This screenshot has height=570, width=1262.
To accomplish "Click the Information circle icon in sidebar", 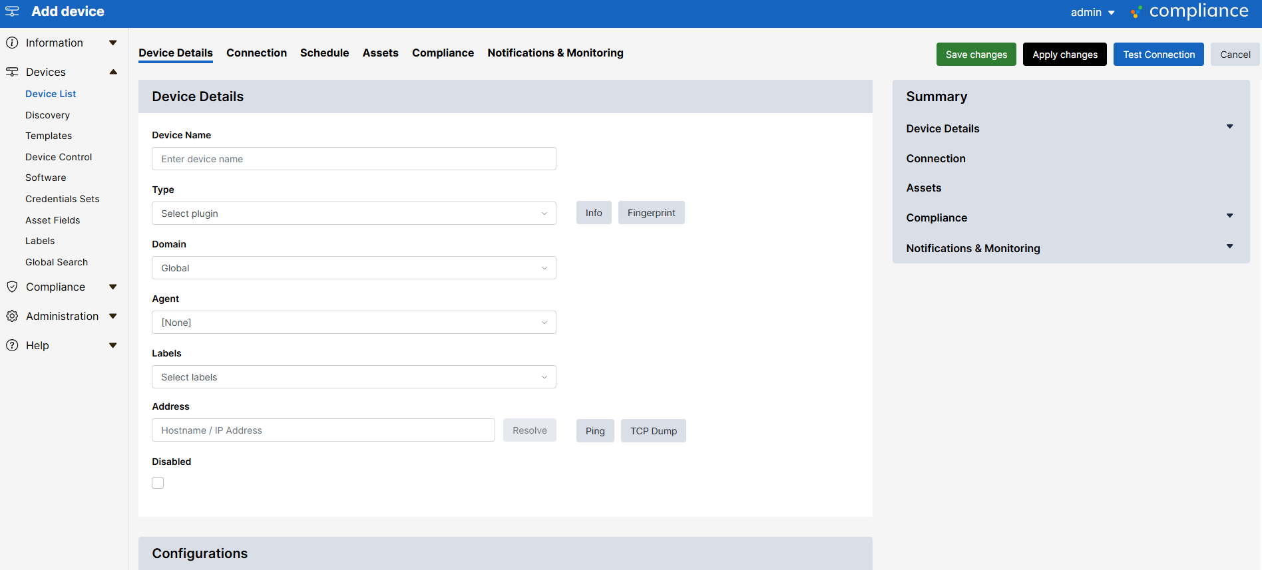I will [x=12, y=43].
